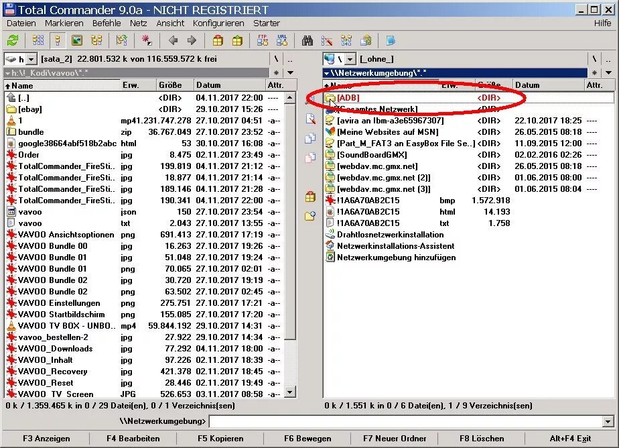Screen dimensions: 619x448
Task: Click left panel scrollbar up arrow
Action: coord(290,97)
